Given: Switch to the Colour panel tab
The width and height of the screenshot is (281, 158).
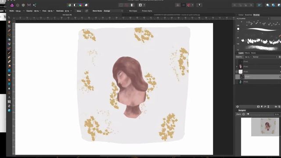Looking at the screenshot, I should click(241, 15).
